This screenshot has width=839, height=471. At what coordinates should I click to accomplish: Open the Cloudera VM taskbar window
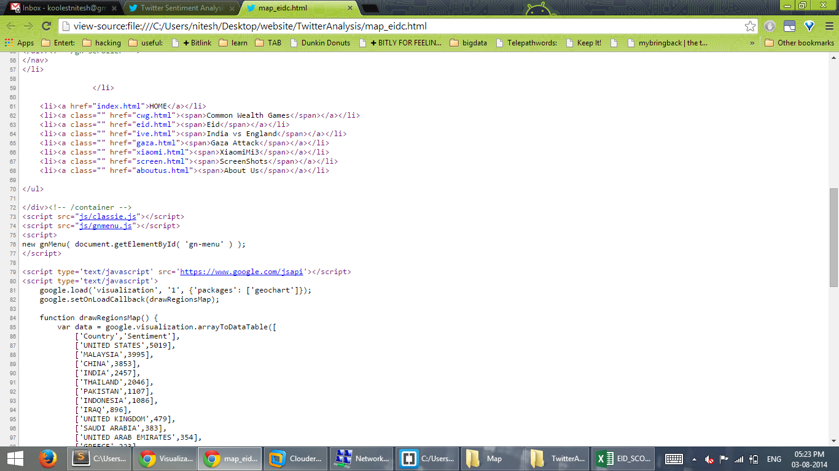click(x=295, y=459)
